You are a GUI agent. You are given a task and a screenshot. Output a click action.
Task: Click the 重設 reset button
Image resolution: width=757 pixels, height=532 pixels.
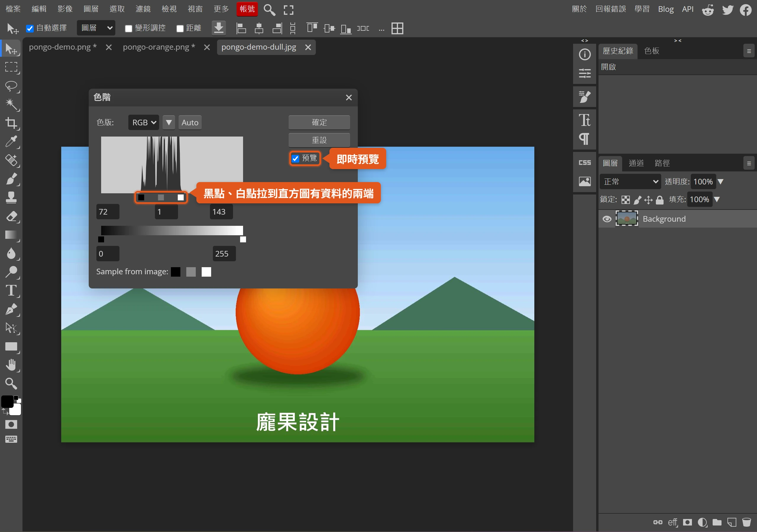coord(319,140)
